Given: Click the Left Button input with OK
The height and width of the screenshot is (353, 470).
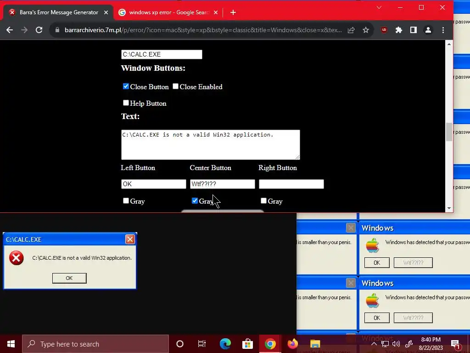Looking at the screenshot, I should (153, 184).
